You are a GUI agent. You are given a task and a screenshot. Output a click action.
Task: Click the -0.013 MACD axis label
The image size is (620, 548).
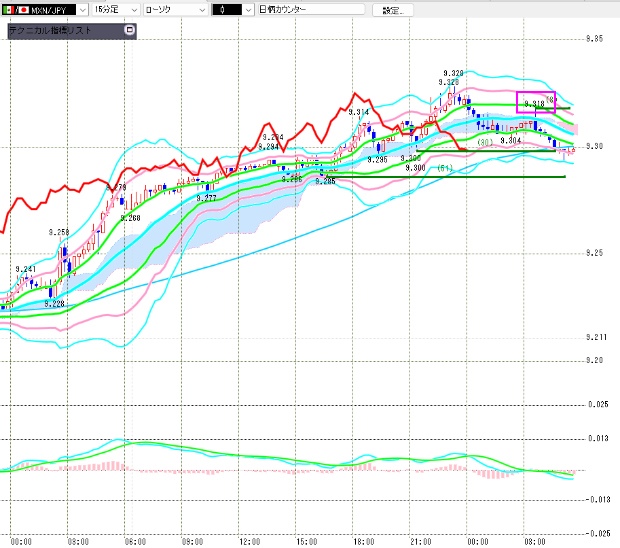[598, 500]
